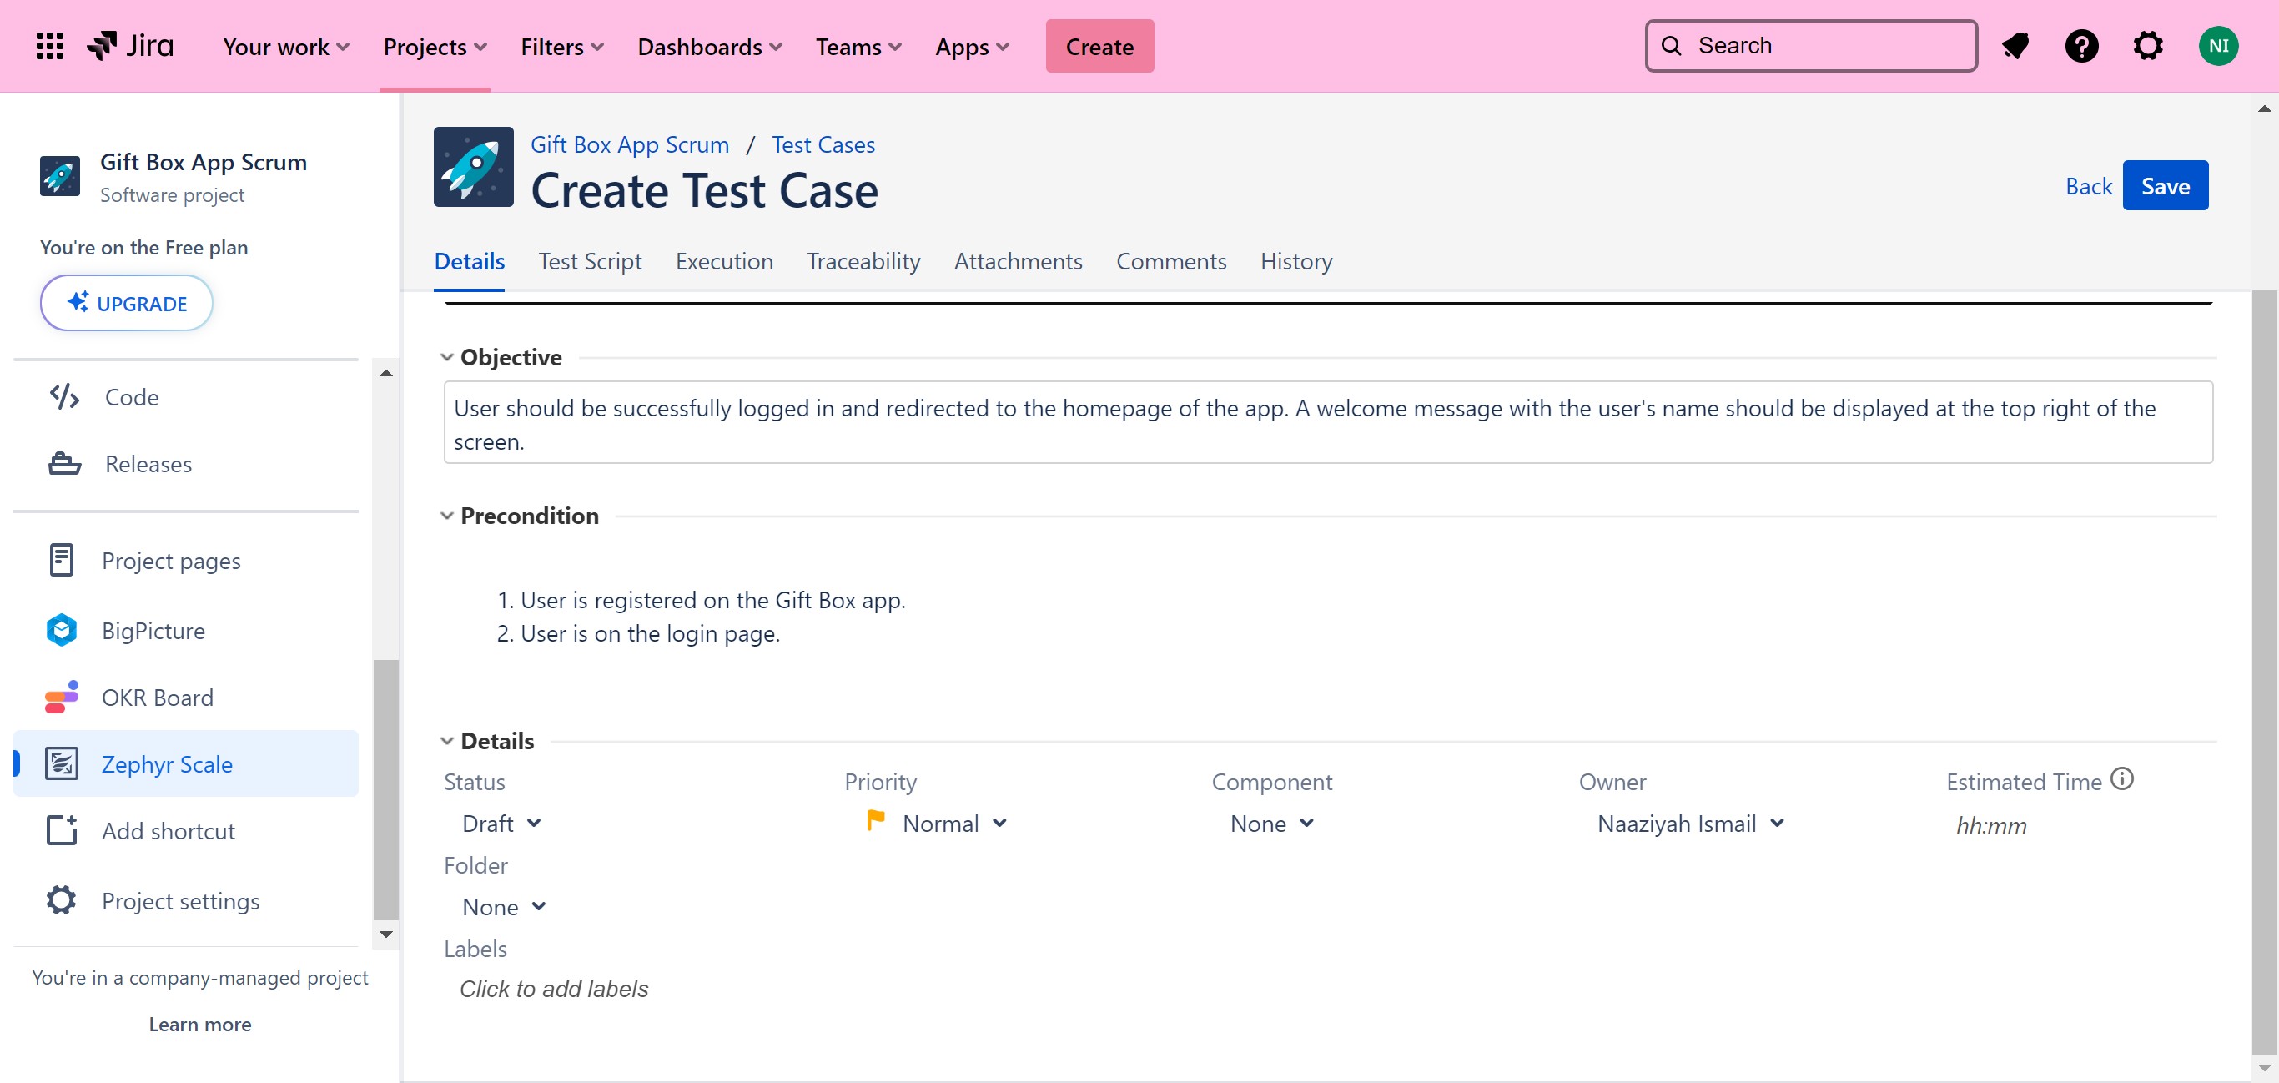2279x1083 pixels.
Task: Open Jira settings gear icon
Action: [x=2147, y=46]
